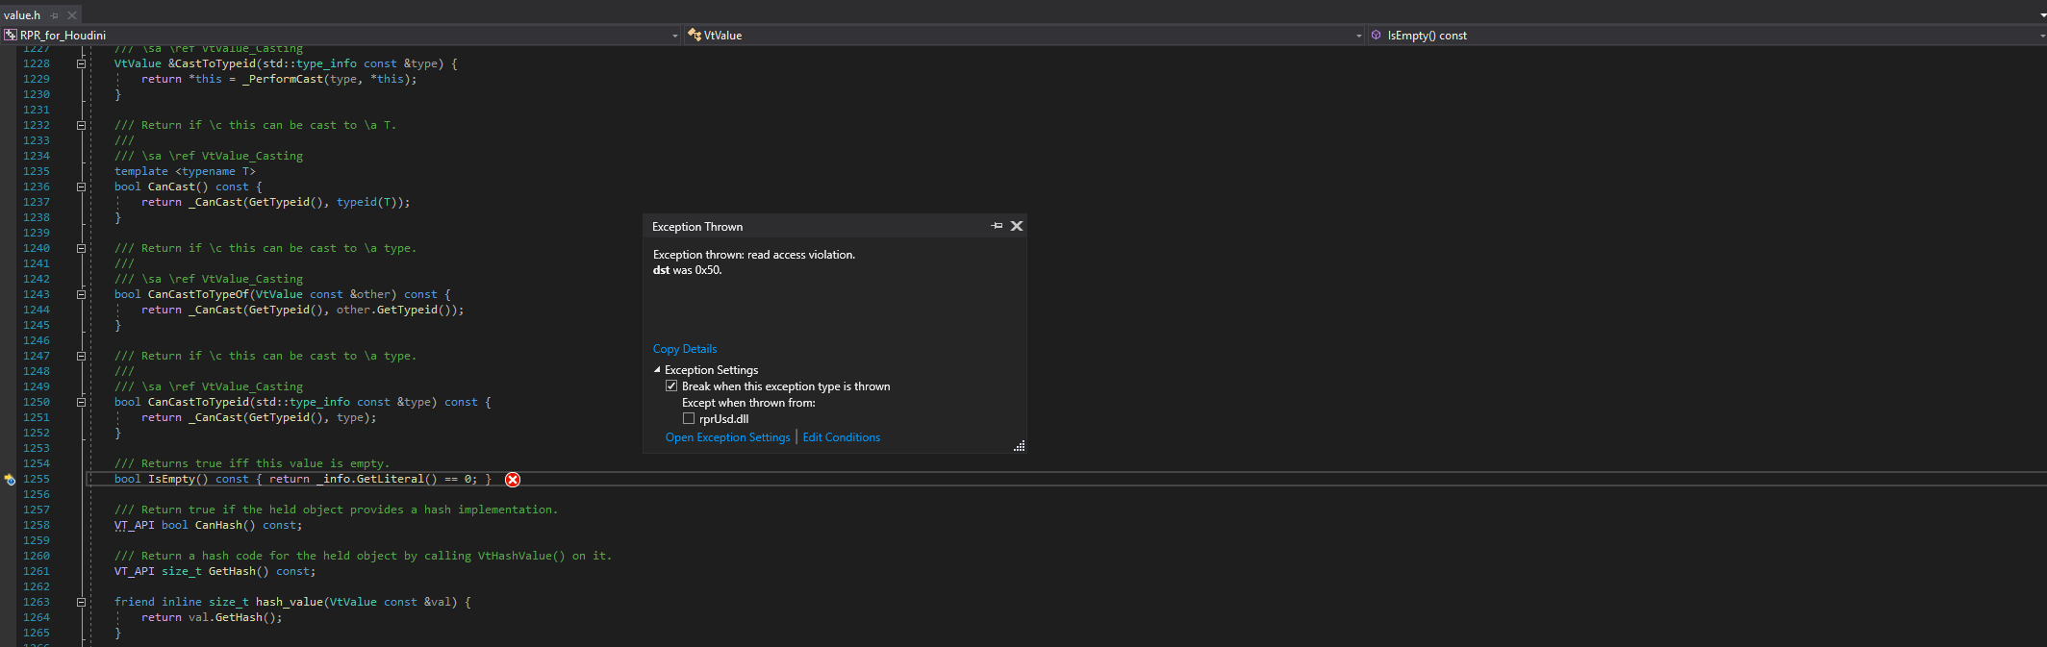Click the 'Exception Thrown' popup title
The image size is (2047, 647).
point(697,227)
